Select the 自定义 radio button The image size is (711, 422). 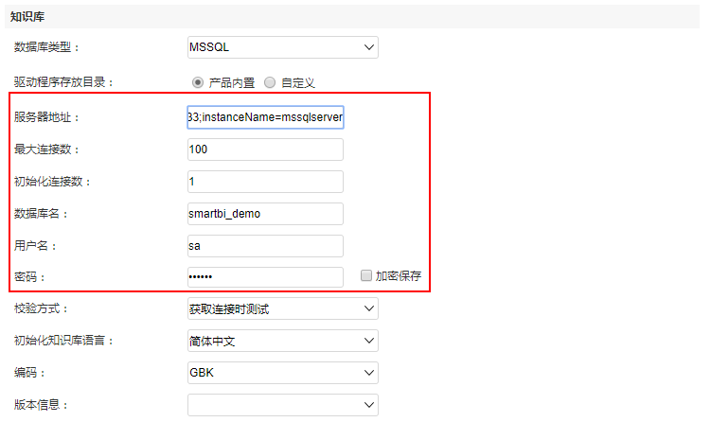(270, 82)
